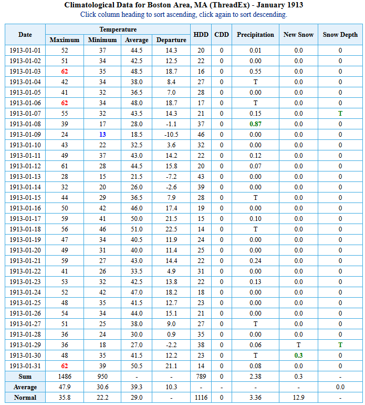Viewport: 365px width, 405px height.
Task: Click Sum HDD total 789
Action: (201, 377)
